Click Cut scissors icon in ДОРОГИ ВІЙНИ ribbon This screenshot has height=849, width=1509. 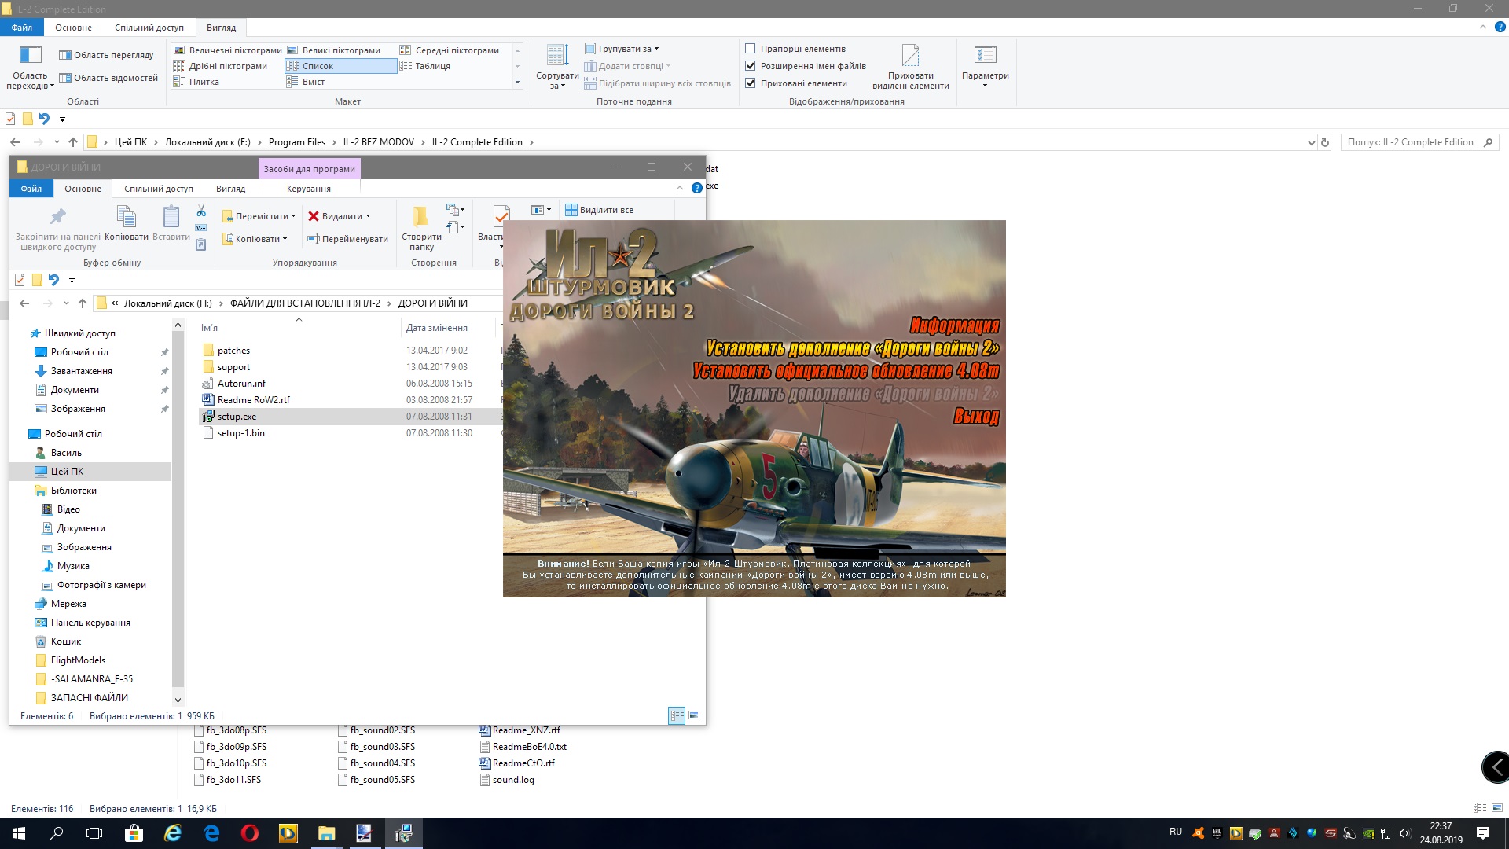click(x=201, y=211)
